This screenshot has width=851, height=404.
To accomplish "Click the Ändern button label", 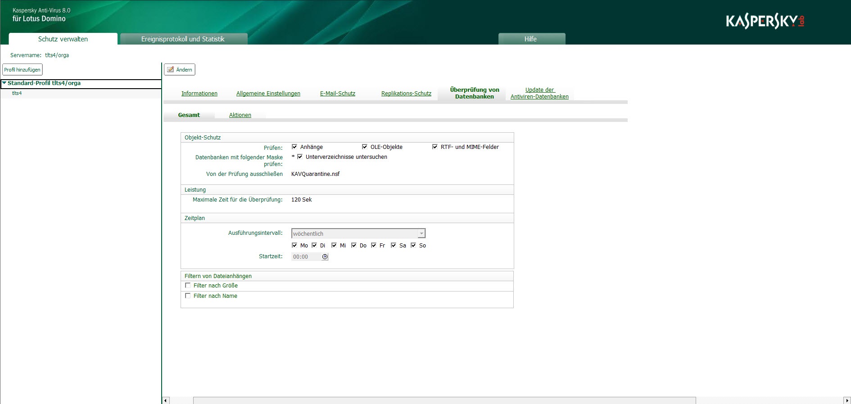I will [x=184, y=70].
